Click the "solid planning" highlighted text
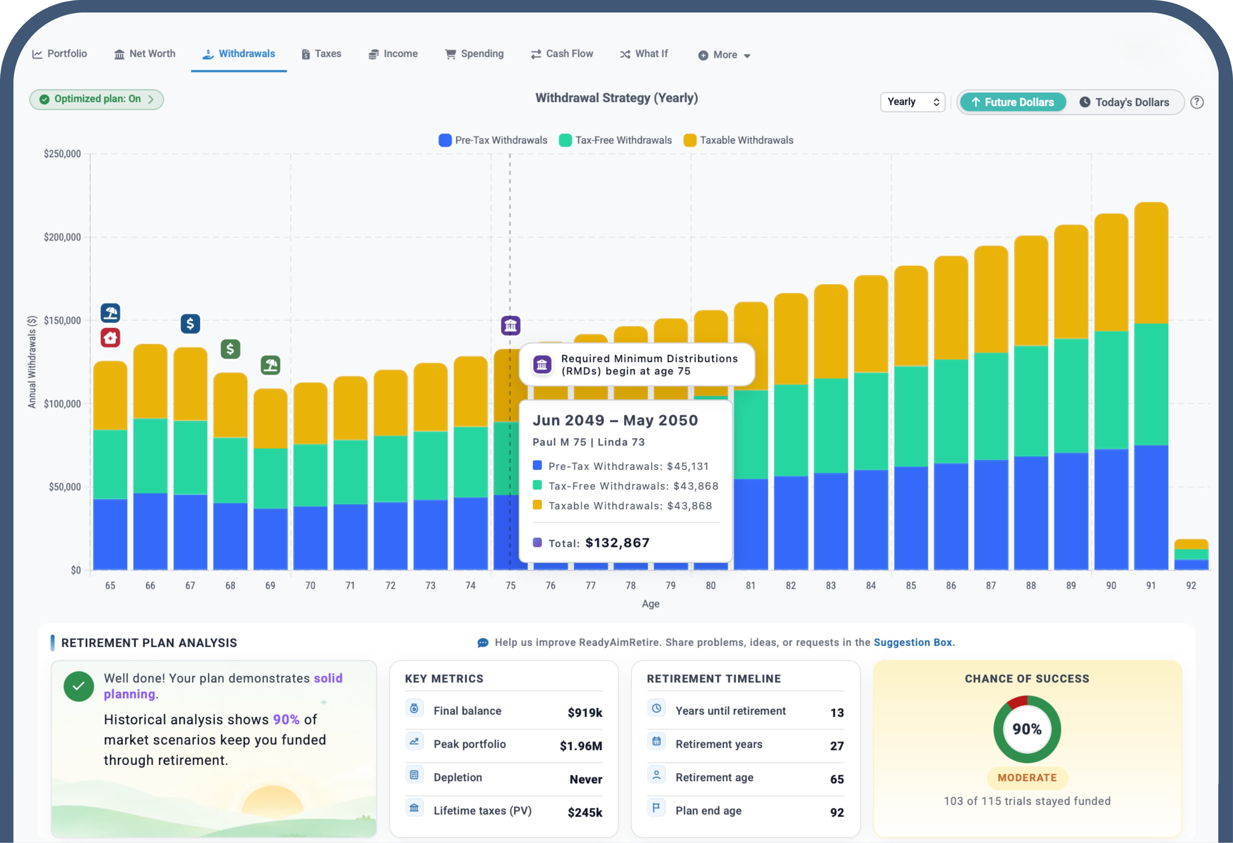The width and height of the screenshot is (1233, 843). pos(223,686)
